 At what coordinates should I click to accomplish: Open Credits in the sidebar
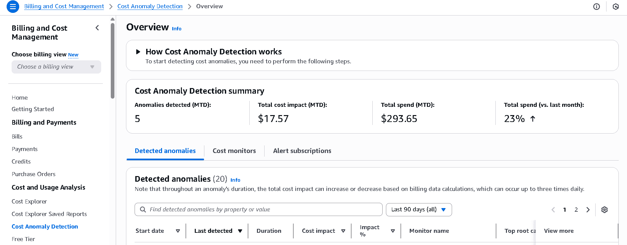tap(21, 162)
